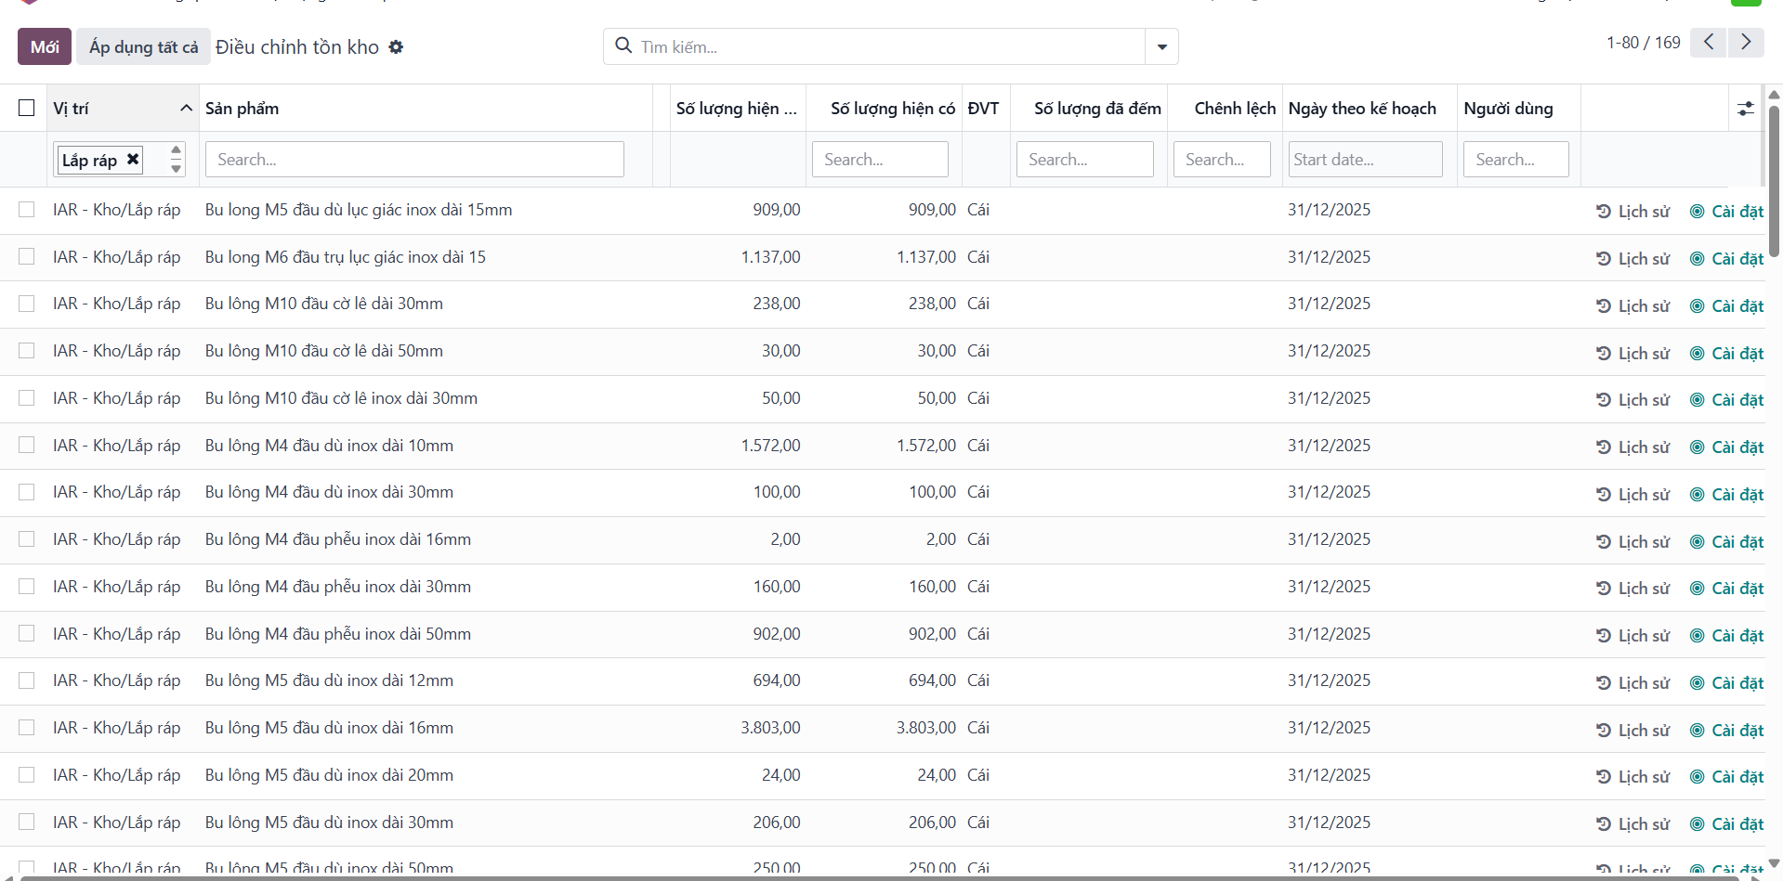
Task: Select checkbox for Bu long M6 đầu trụ row
Action: (27, 256)
